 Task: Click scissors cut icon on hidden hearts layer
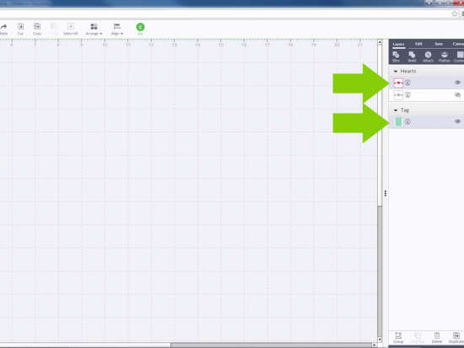coord(407,95)
